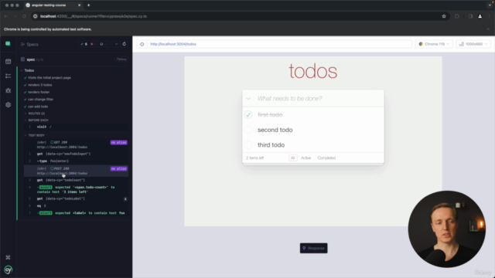
Task: Select test 'can change filter'
Action: [x=40, y=100]
